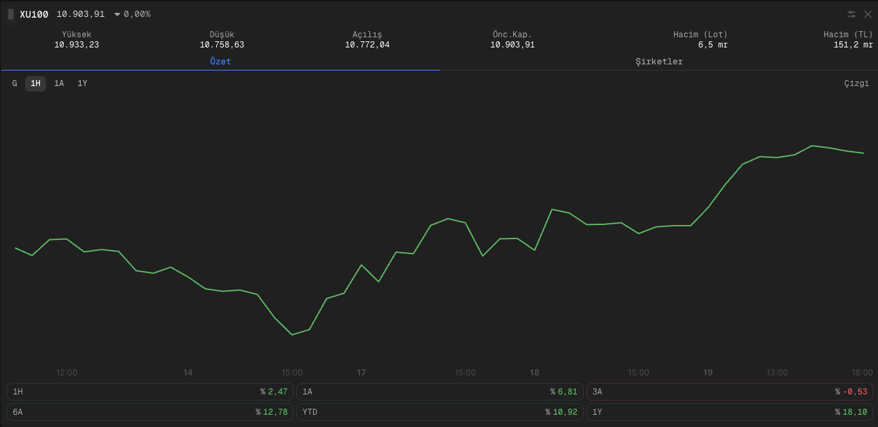Screen dimensions: 878x427
Task: Switch chart range to 1A
Action: point(59,83)
